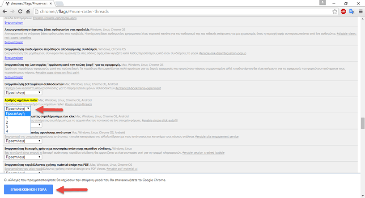365x198 pixels.
Task: Open #enable-single-click-autofill anchor link
Action: click(x=160, y=121)
